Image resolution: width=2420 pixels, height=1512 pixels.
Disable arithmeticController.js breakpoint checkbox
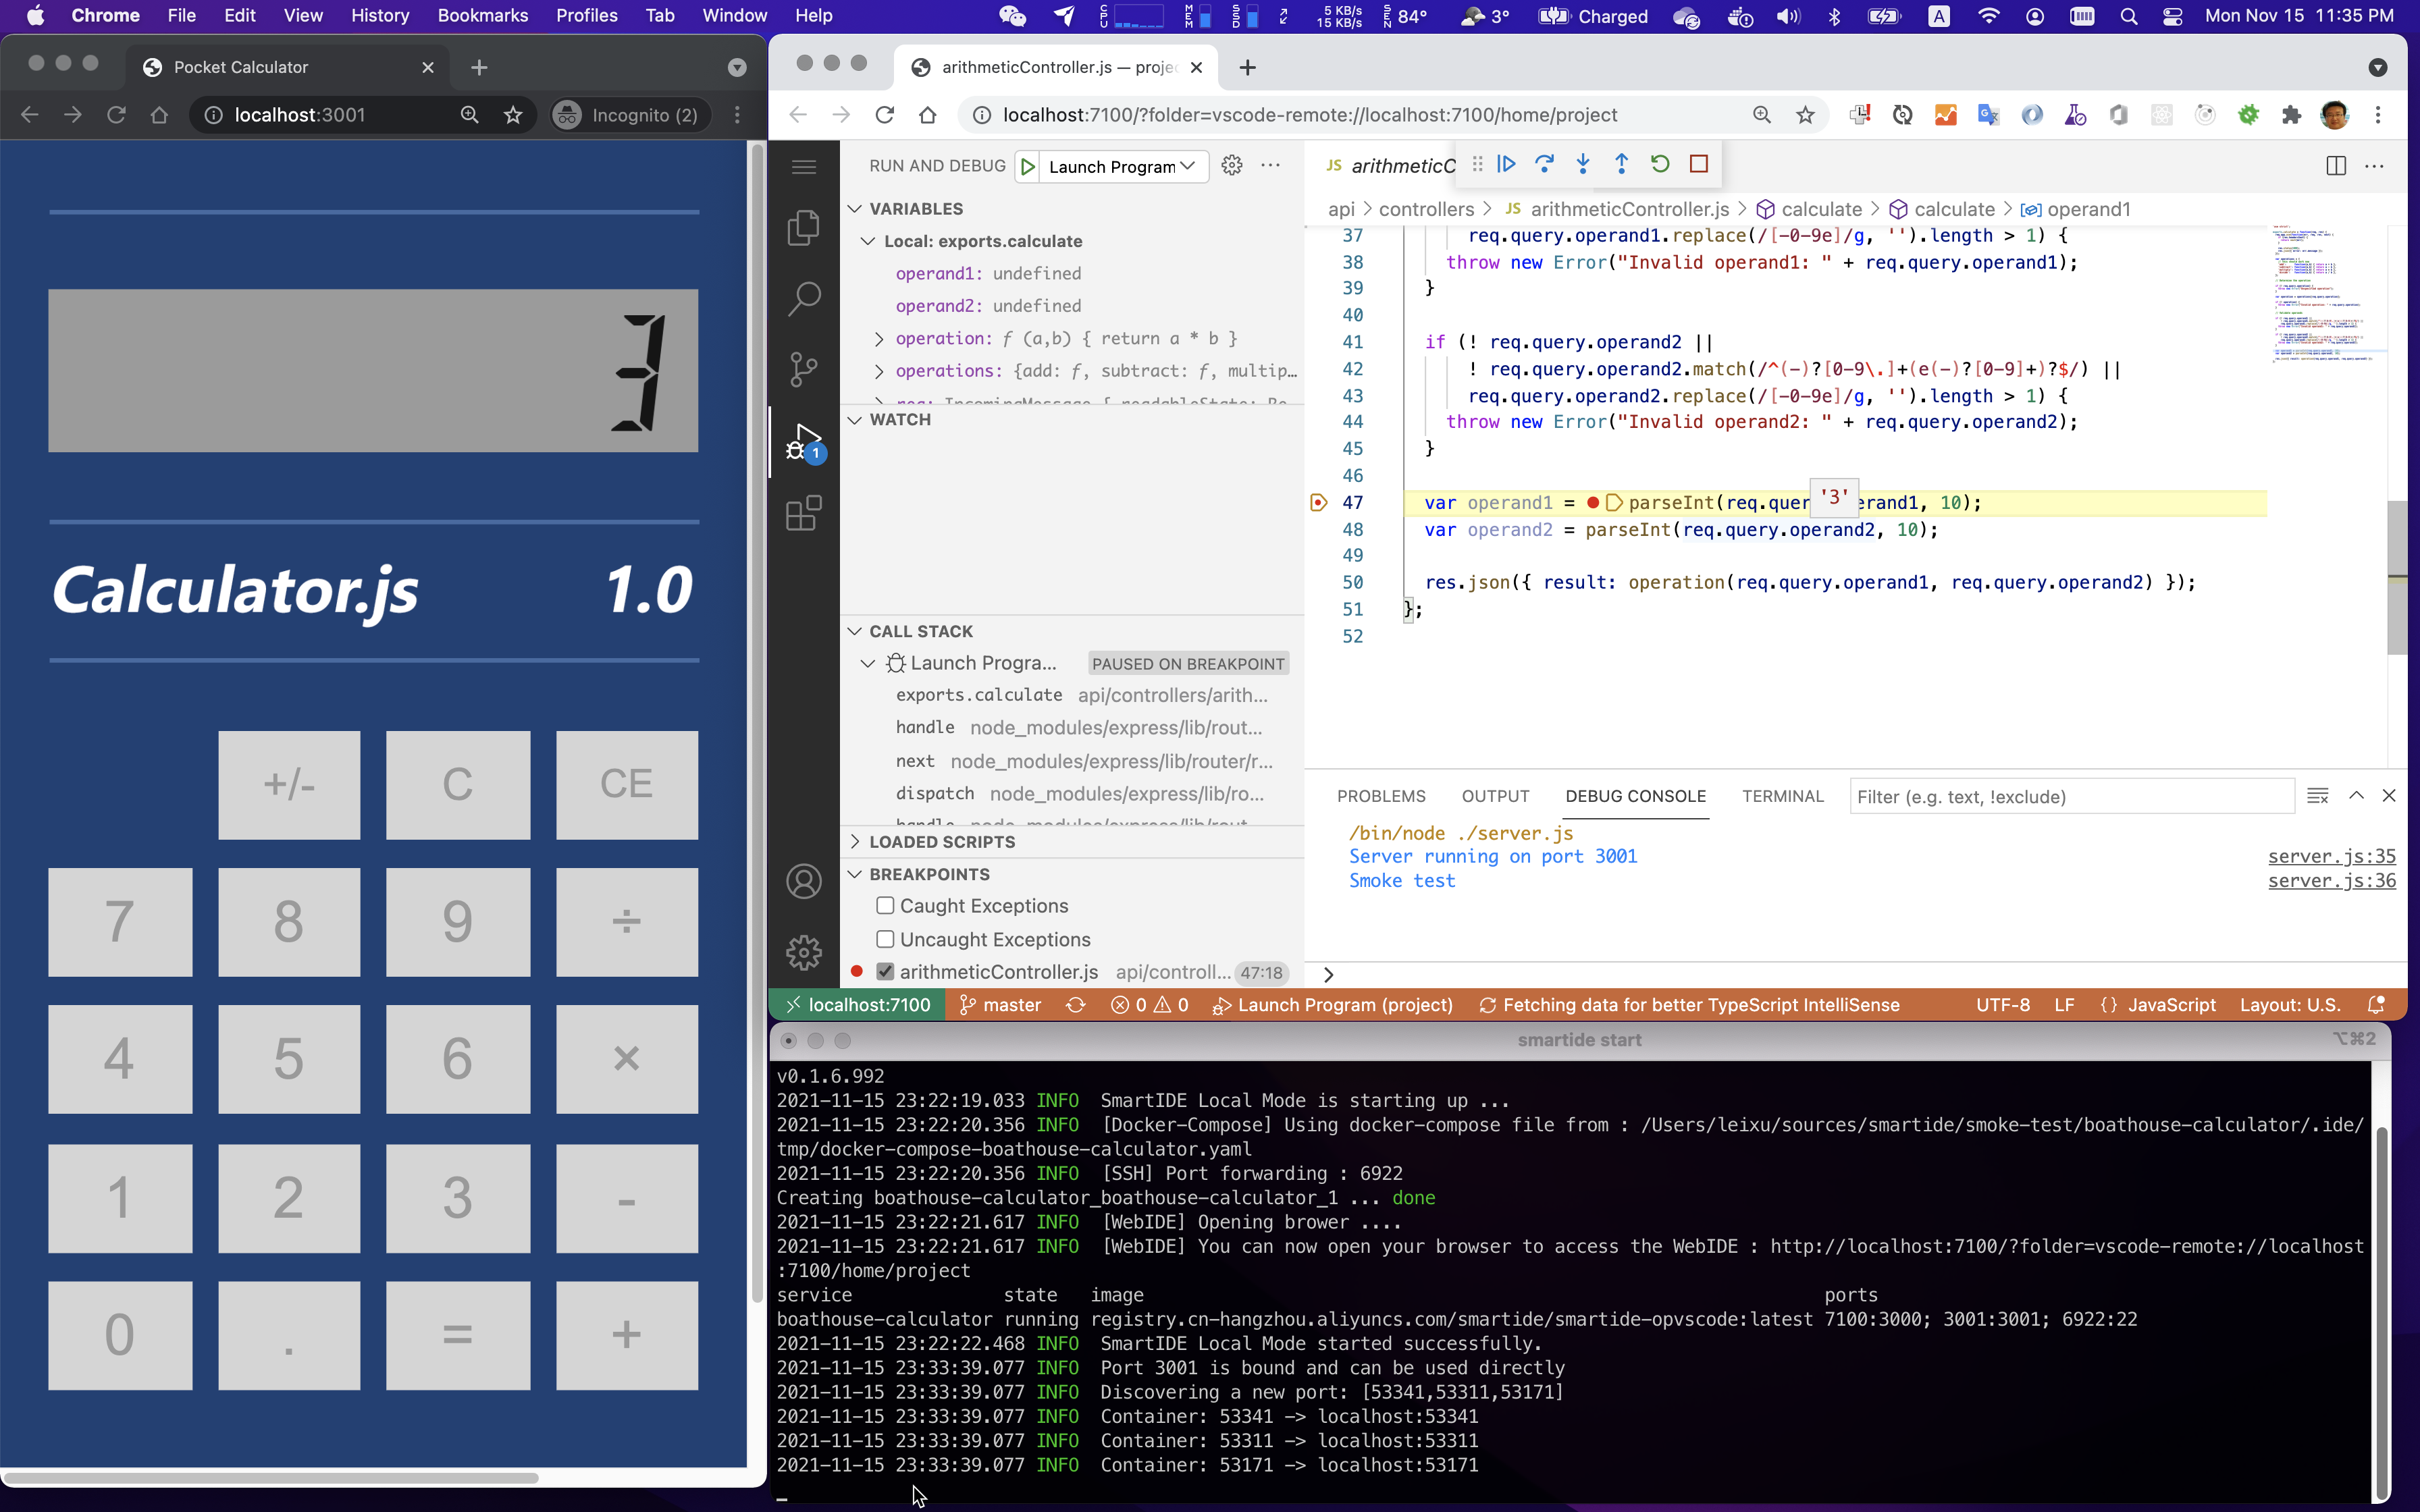[885, 972]
